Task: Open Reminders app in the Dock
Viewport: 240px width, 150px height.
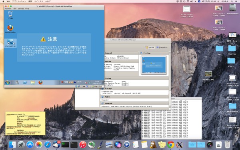Action: 136,145
